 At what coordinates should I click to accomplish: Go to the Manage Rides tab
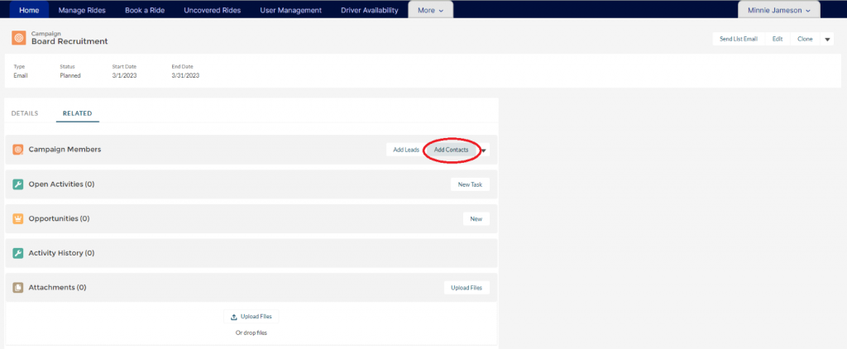82,10
